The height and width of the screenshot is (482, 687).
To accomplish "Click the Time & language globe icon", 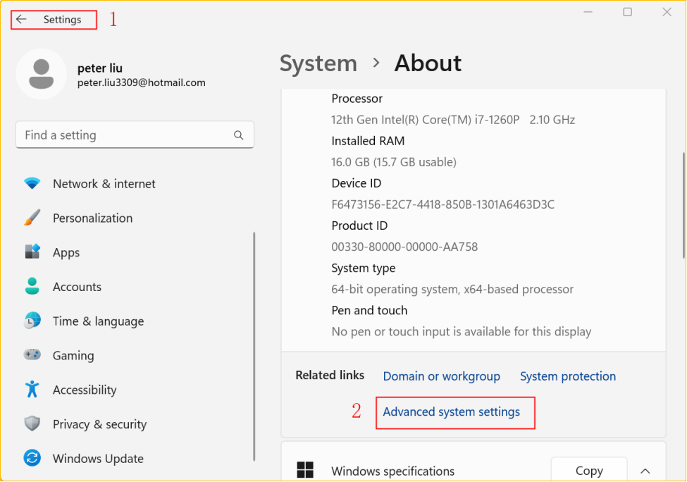I will coord(32,321).
